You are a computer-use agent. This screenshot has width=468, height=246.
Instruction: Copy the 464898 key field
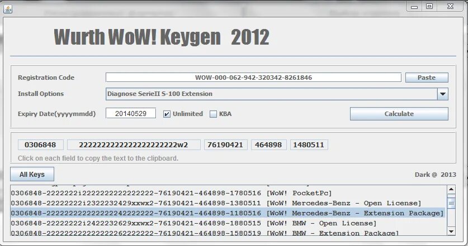point(268,144)
